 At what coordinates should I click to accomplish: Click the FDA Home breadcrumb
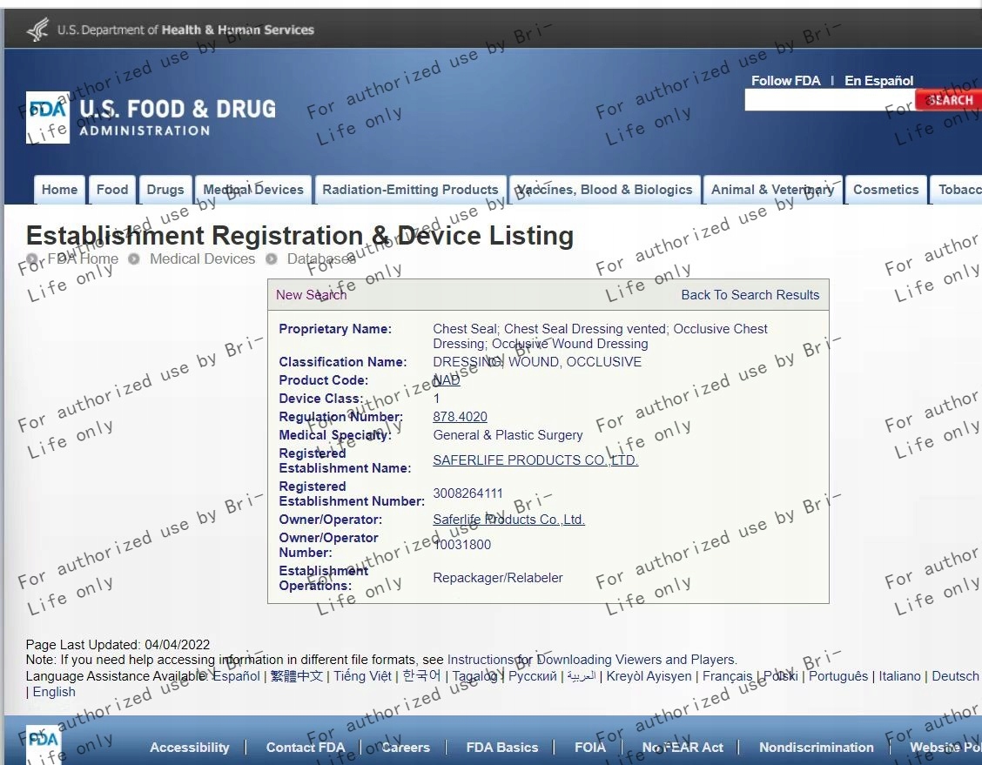coord(83,258)
